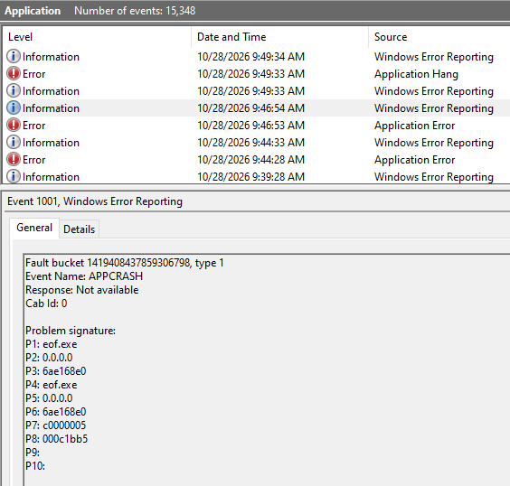Click the error icon on the 9:44:28 AM row

[x=14, y=160]
